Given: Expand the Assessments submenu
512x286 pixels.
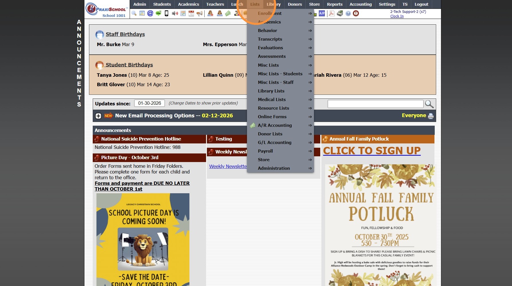Looking at the screenshot, I should [280, 56].
